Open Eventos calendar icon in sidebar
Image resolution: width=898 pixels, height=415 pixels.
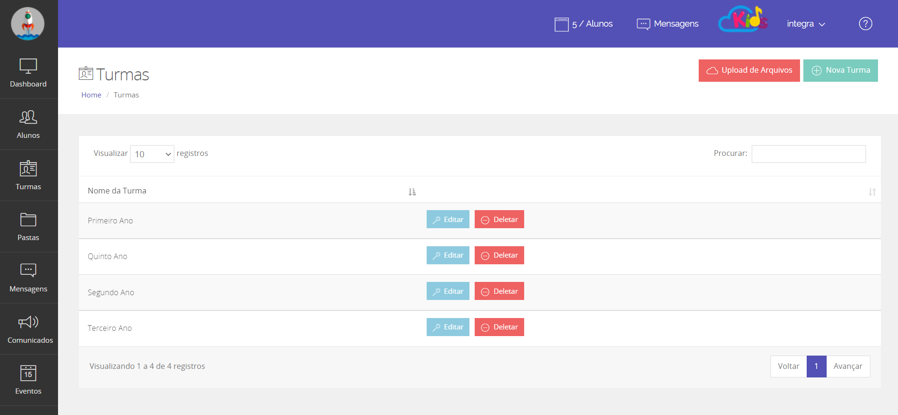point(28,373)
